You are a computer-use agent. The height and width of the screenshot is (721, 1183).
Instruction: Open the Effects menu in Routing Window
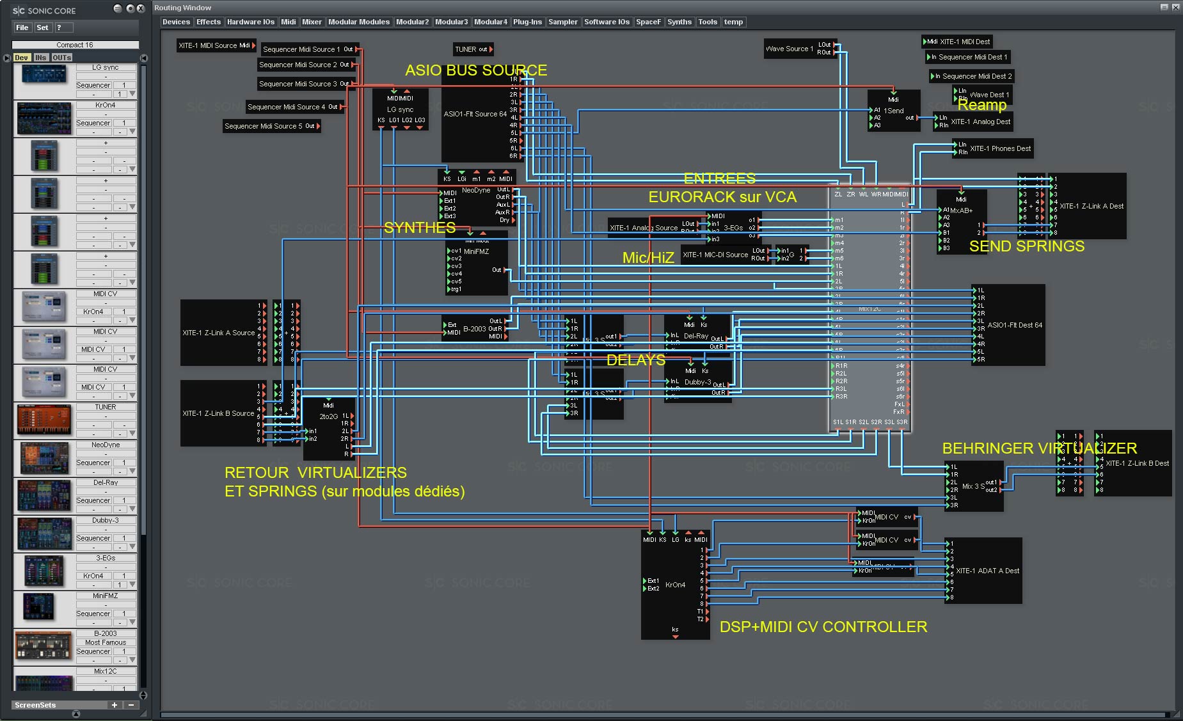209,22
